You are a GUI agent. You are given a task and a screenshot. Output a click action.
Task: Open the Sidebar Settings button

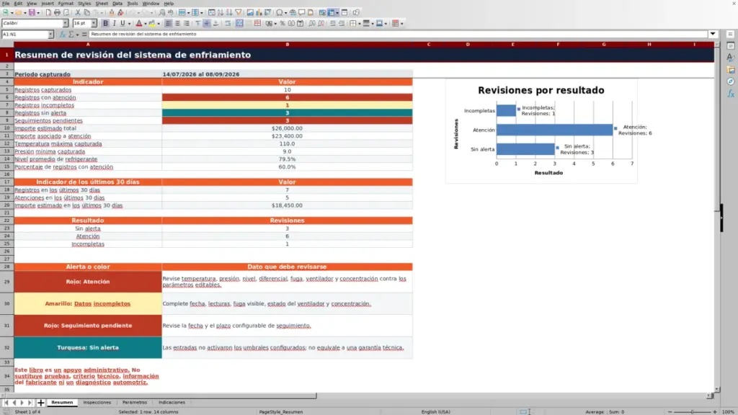731,35
